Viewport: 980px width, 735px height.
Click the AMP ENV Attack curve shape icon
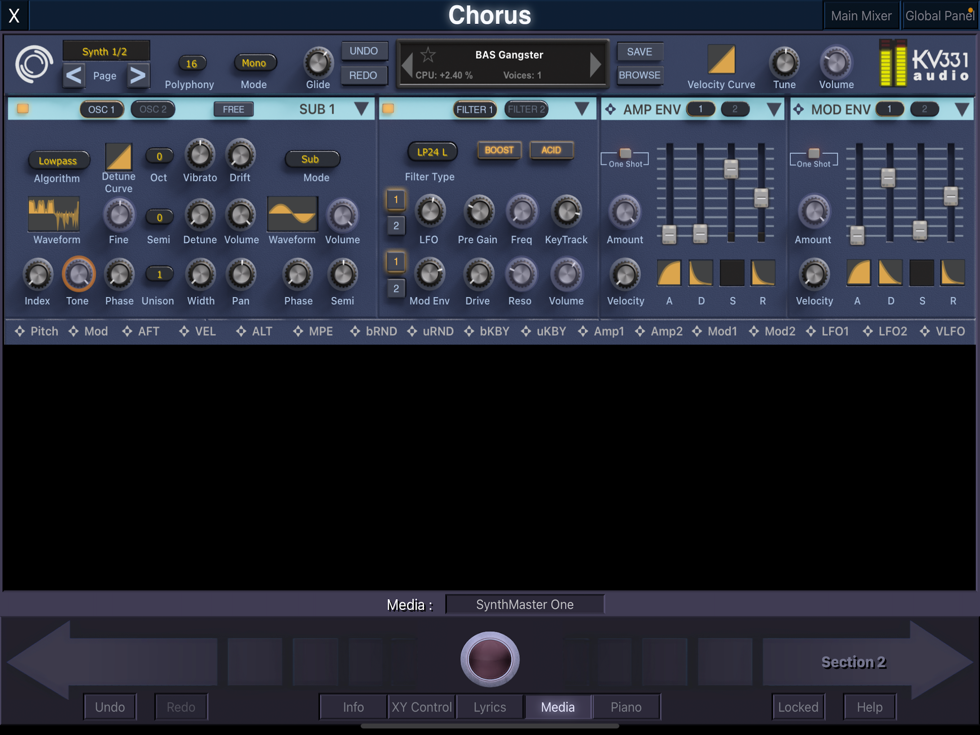(669, 273)
